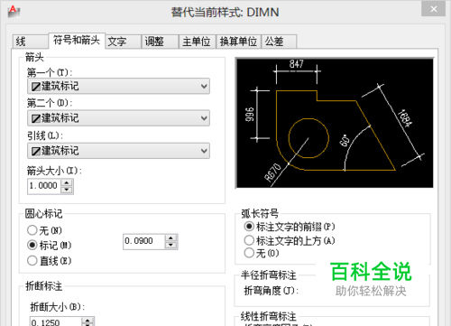Click the center mark size field 0.0900
The height and width of the screenshot is (326, 451).
(143, 241)
